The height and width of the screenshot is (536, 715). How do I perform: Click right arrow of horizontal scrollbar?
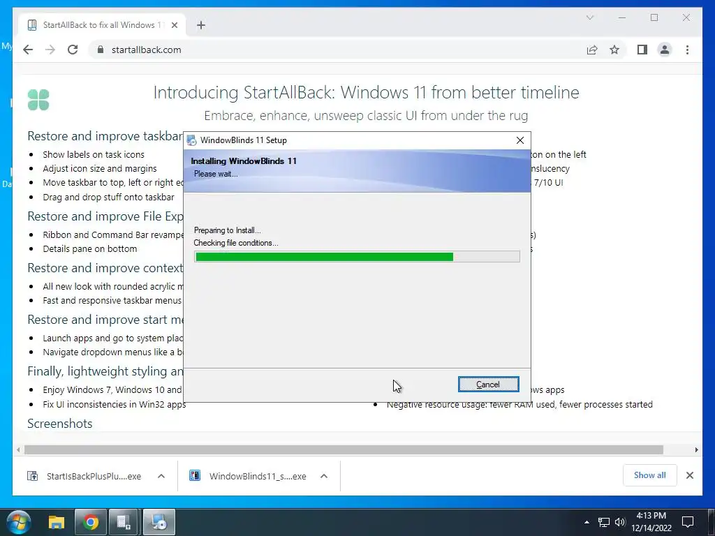pos(696,450)
